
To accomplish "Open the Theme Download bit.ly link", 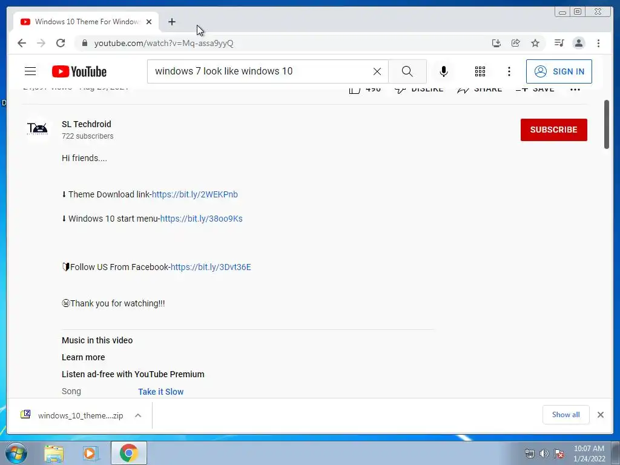I will pyautogui.click(x=195, y=194).
